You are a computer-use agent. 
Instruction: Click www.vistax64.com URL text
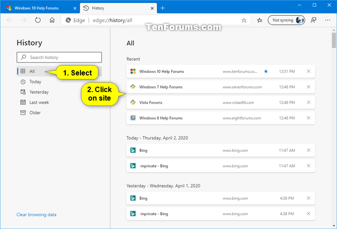point(238,102)
